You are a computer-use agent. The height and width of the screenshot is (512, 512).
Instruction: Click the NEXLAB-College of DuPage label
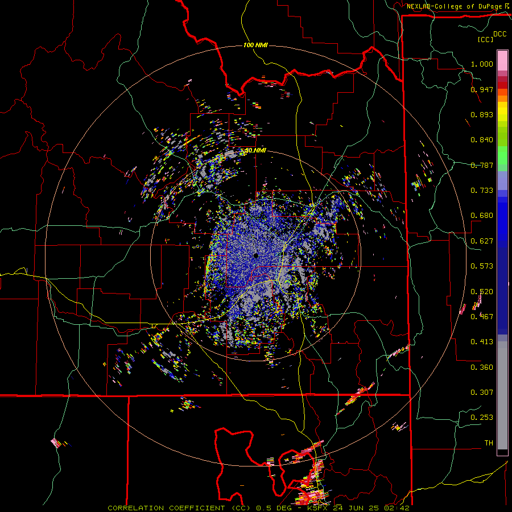click(455, 6)
